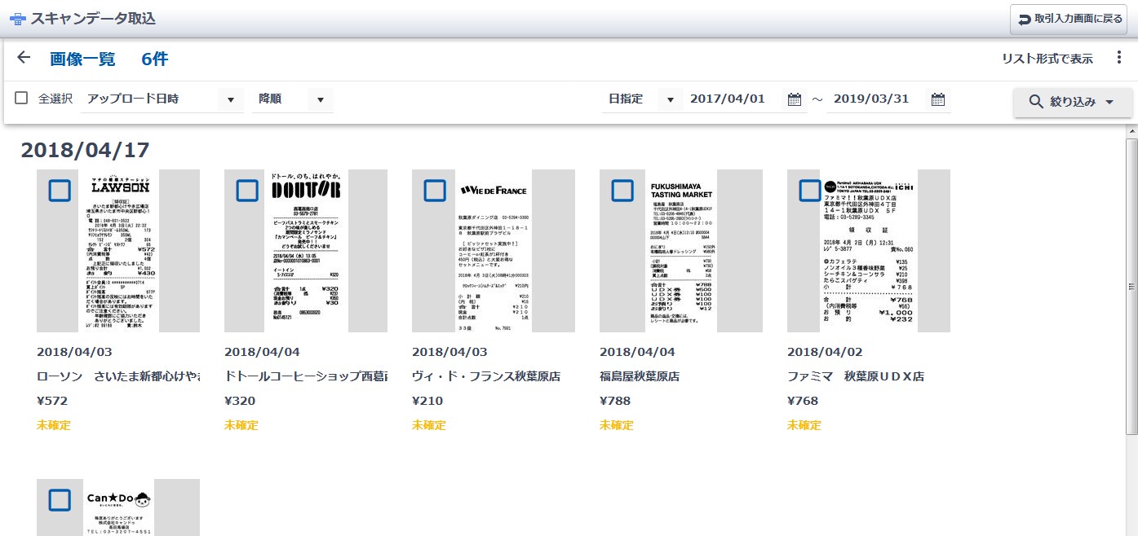This screenshot has height=536, width=1138.
Task: Open calendar picker for start date 2017/04/01
Action: click(x=795, y=99)
